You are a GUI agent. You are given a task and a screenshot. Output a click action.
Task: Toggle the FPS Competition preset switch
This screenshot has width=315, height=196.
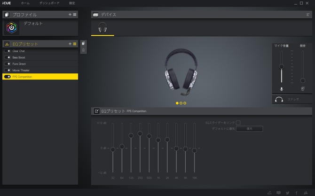pos(8,77)
